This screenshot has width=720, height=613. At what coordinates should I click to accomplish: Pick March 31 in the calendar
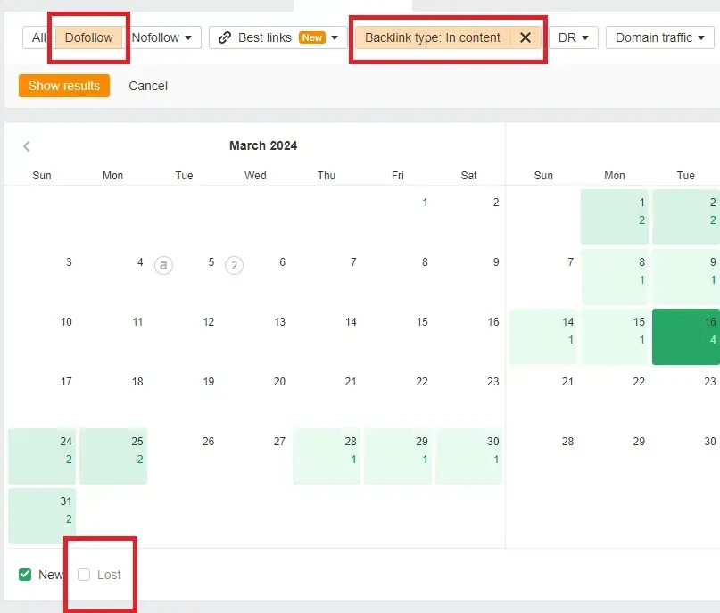[41, 515]
